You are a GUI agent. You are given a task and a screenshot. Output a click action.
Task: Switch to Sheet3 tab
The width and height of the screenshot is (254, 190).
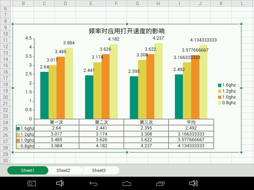pos(99,170)
